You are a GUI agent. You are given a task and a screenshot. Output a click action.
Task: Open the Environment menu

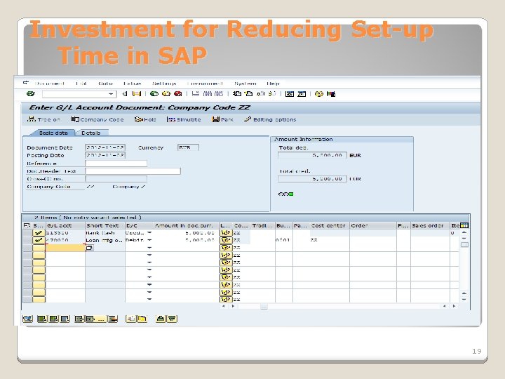[x=205, y=84]
